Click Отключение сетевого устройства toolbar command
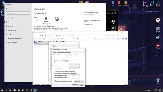The image size is (163, 92). click(52, 39)
